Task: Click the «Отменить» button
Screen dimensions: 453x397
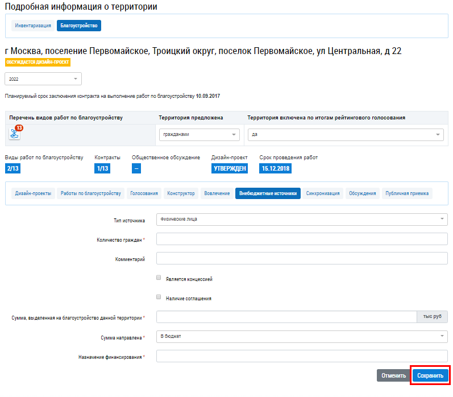Action: tap(393, 375)
